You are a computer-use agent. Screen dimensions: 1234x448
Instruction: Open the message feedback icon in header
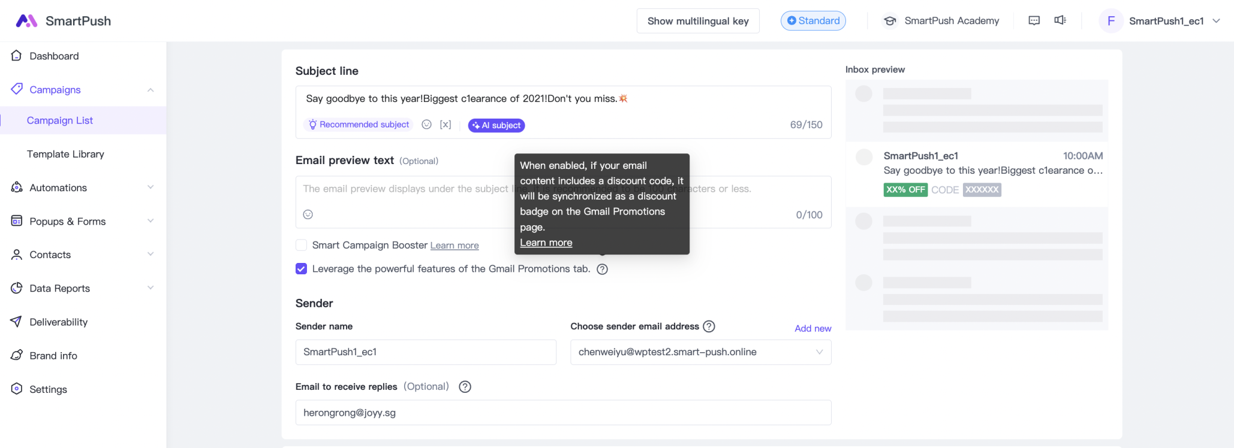pyautogui.click(x=1034, y=20)
